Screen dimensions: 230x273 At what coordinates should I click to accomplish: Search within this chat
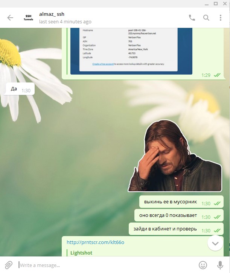coord(206,18)
